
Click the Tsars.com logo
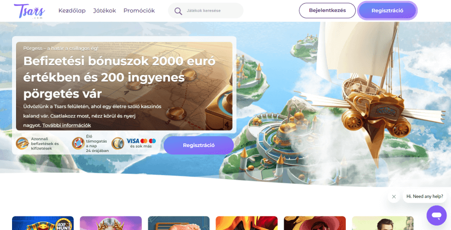pos(30,11)
